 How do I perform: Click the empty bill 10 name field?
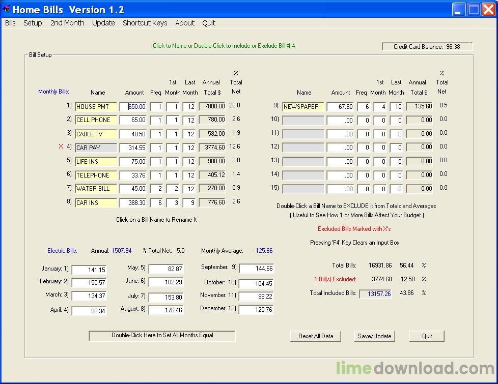pos(303,121)
